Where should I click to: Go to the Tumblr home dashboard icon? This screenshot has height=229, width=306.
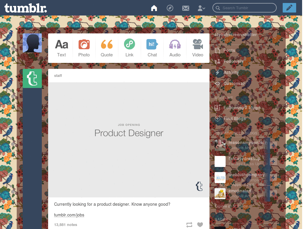tap(154, 8)
